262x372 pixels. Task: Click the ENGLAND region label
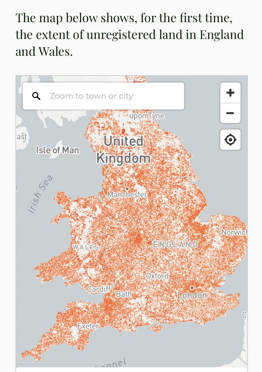(176, 244)
